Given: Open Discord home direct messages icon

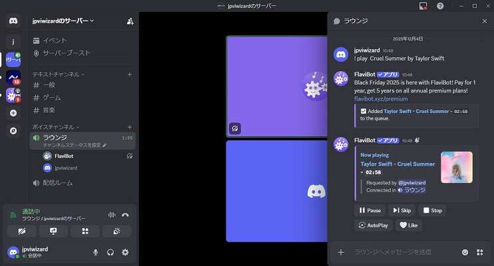Looking at the screenshot, I should point(13,21).
